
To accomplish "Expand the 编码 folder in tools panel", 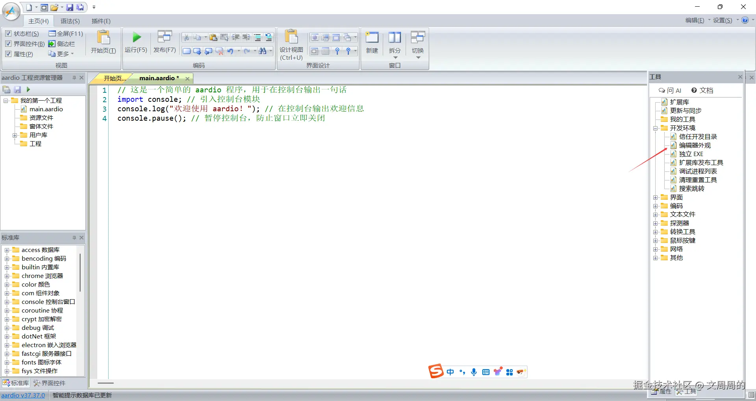I will [655, 206].
